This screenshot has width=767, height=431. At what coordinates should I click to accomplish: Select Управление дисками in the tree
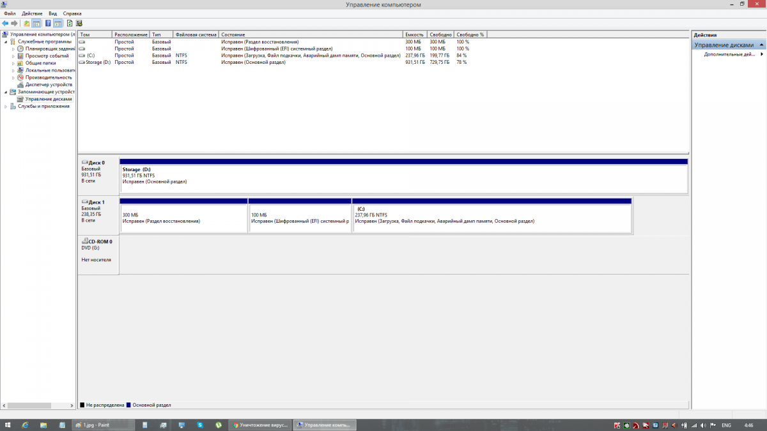pos(44,99)
